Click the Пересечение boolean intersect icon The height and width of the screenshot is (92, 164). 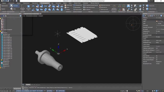coord(74,9)
